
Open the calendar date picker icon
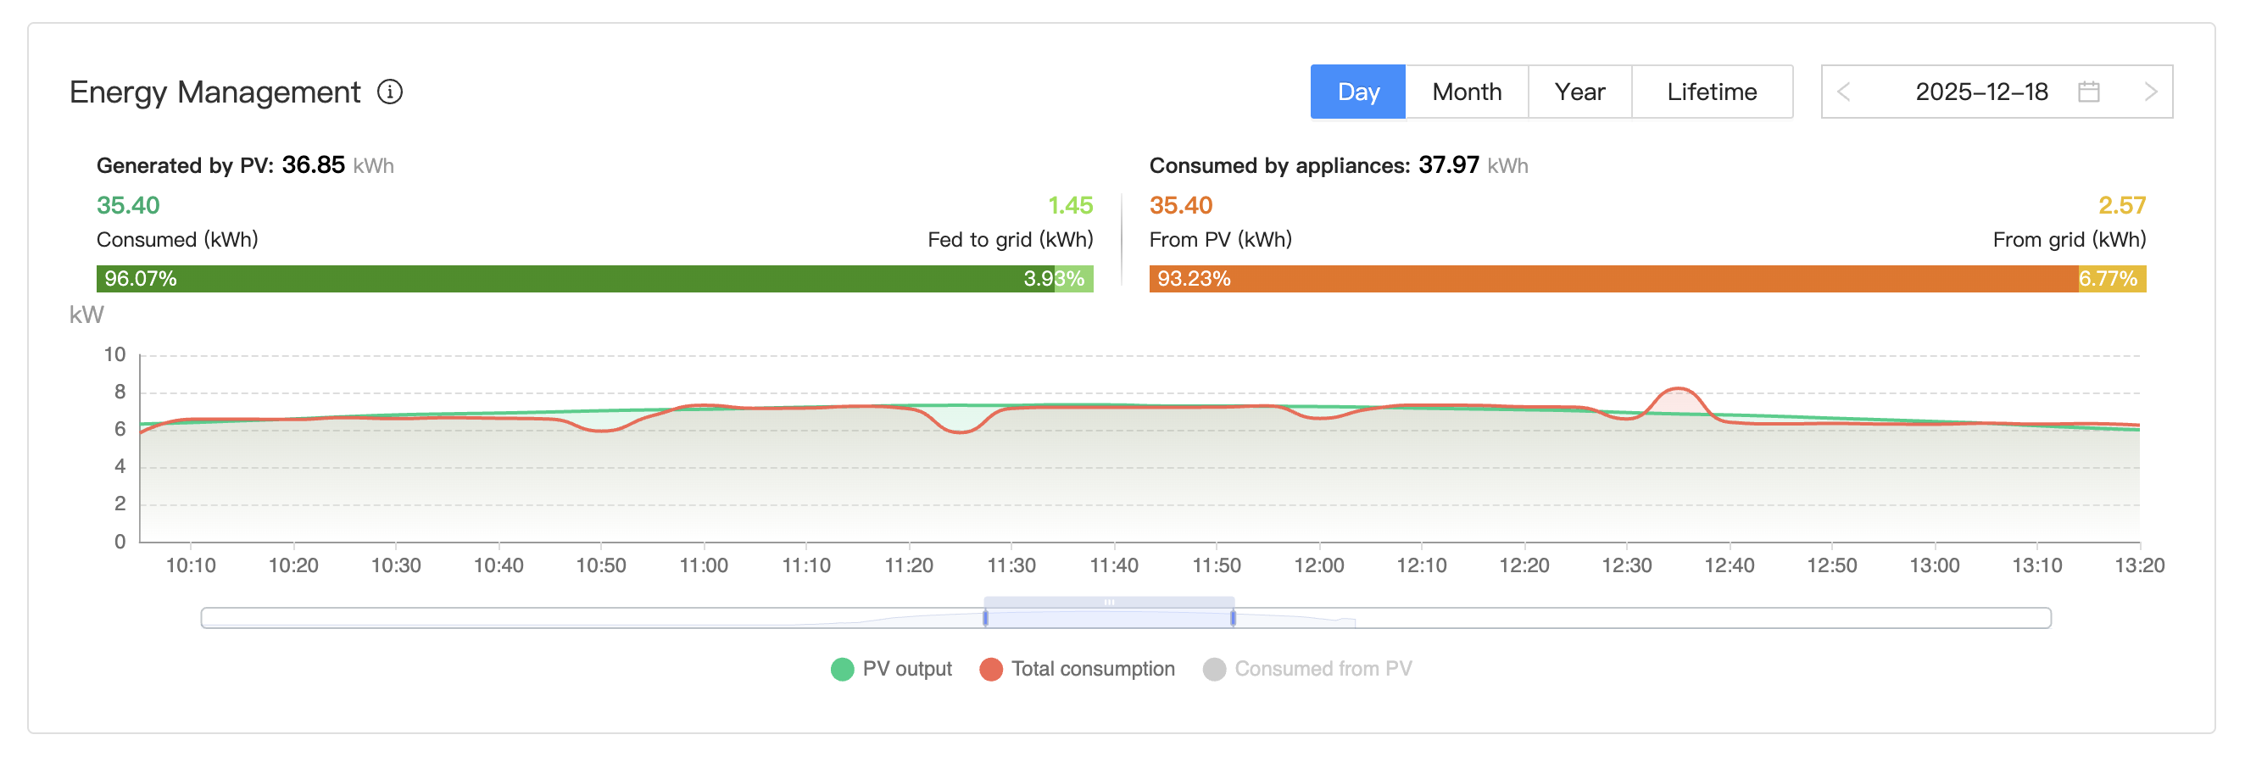click(x=2091, y=91)
